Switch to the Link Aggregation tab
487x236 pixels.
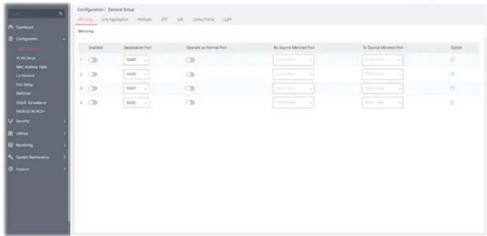115,19
